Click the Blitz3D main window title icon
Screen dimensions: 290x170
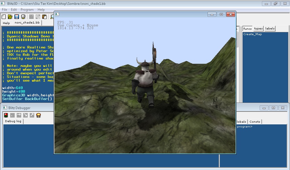coord(3,3)
